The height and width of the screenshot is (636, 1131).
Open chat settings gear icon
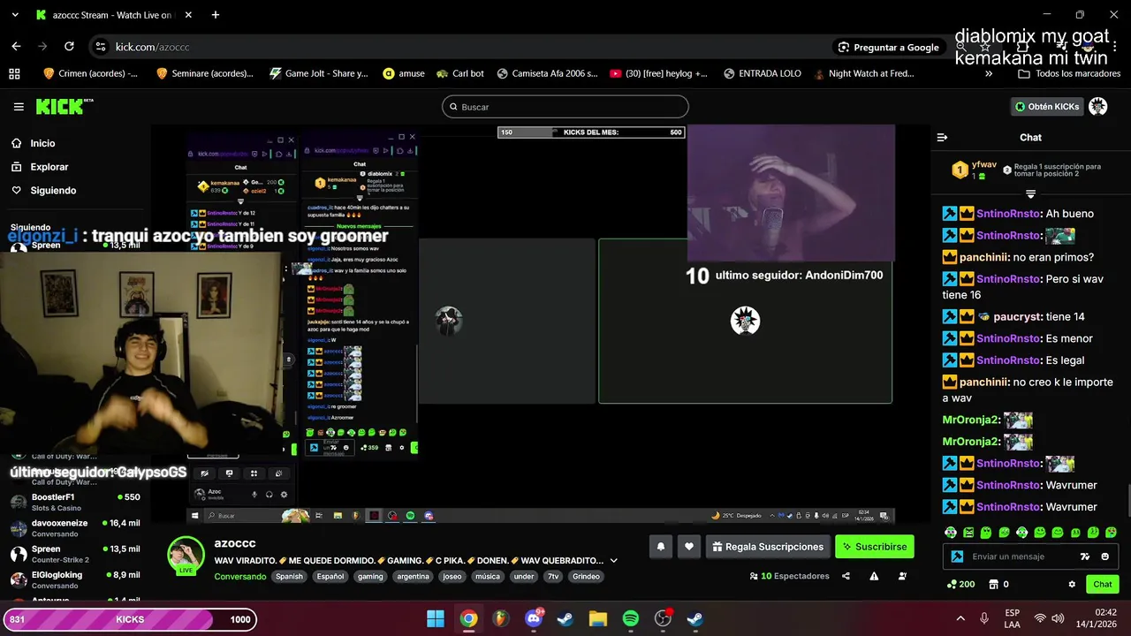(1072, 584)
